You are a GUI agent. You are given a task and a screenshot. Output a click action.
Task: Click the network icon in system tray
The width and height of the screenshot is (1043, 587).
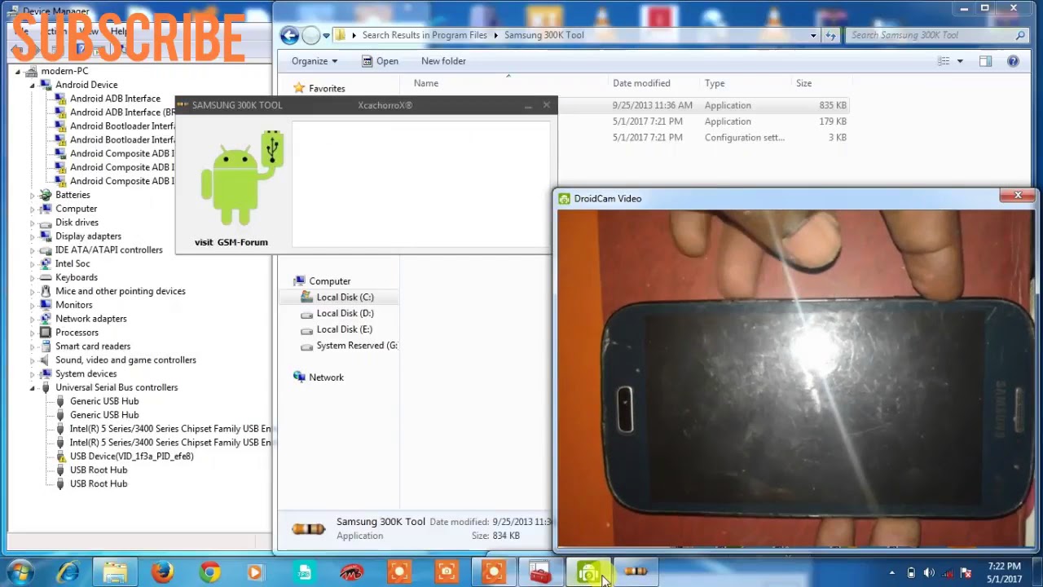tap(948, 573)
